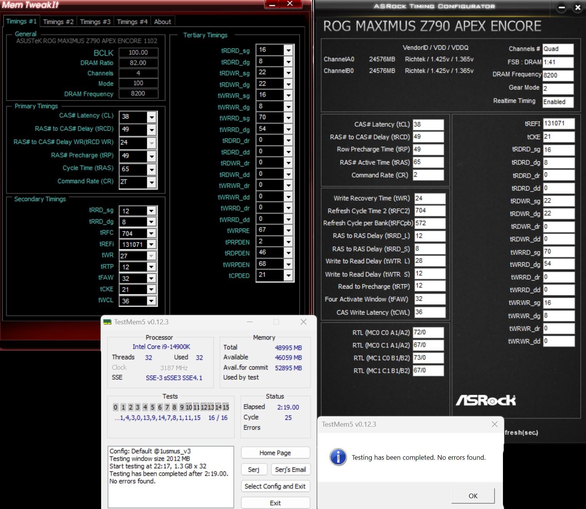Switch to Timings #3 tab
Image resolution: width=586 pixels, height=509 pixels.
click(95, 22)
